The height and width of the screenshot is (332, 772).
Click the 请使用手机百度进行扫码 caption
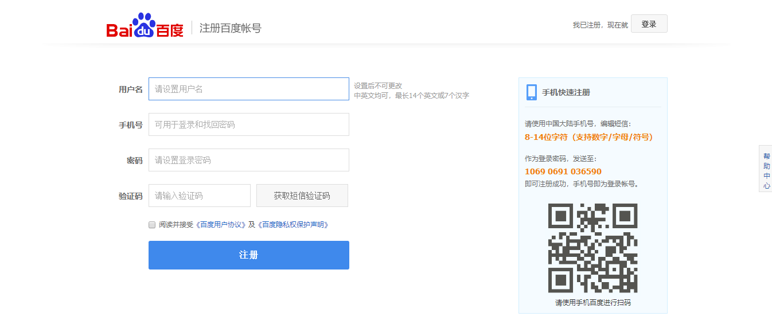(x=592, y=302)
